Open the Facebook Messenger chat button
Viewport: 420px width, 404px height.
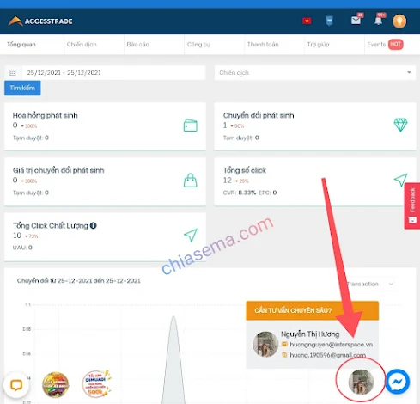[398, 382]
